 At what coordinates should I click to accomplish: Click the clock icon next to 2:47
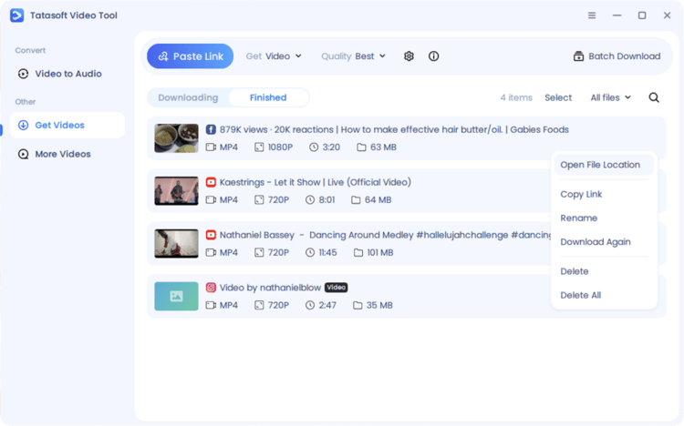(x=310, y=305)
